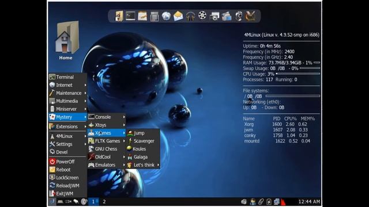Screen dimensions: 369x207
Task: Click the 12:44 AM clock
Action: click(309, 202)
